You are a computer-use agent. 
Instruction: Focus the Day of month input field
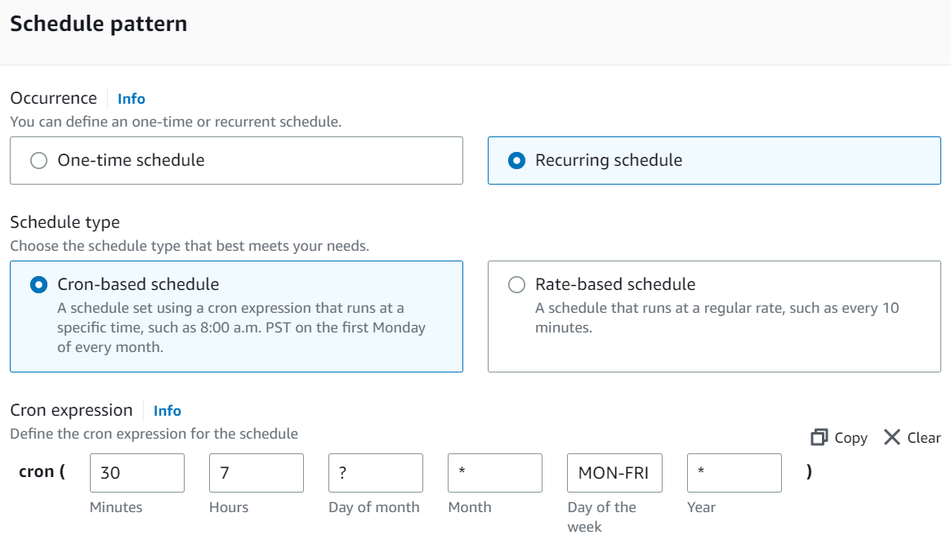[x=376, y=473]
